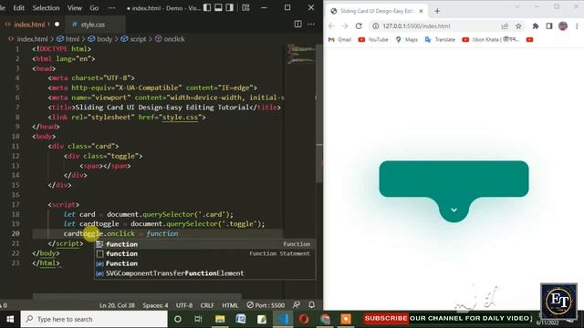Change line endings via the CRLF status item
This screenshot has height=328, width=584.
coord(207,305)
